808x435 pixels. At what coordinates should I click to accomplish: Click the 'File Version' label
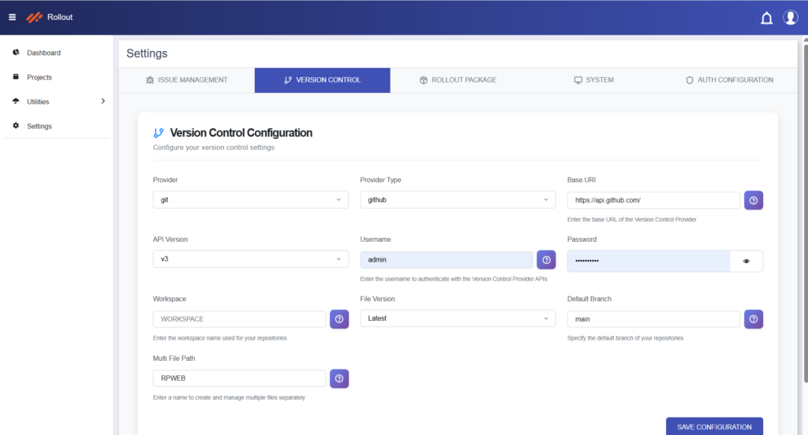coord(377,299)
